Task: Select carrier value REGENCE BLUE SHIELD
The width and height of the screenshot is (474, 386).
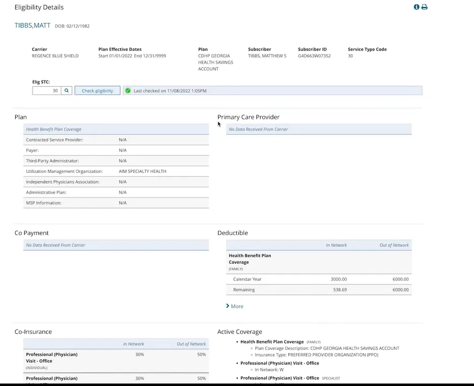Action: point(55,56)
